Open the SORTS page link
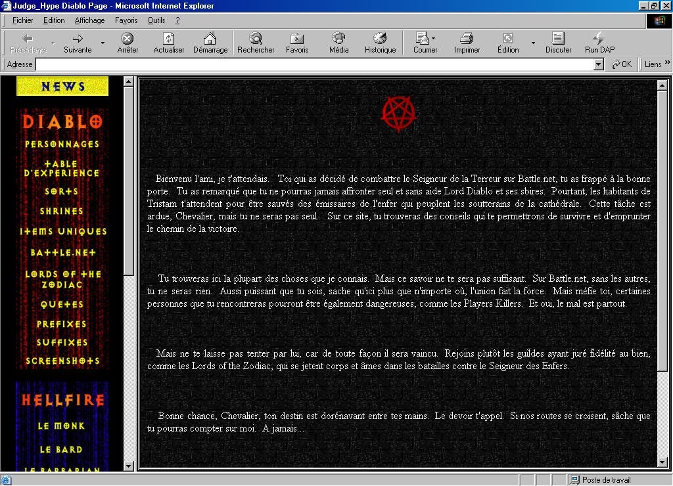This screenshot has width=673, height=486. pyautogui.click(x=62, y=191)
